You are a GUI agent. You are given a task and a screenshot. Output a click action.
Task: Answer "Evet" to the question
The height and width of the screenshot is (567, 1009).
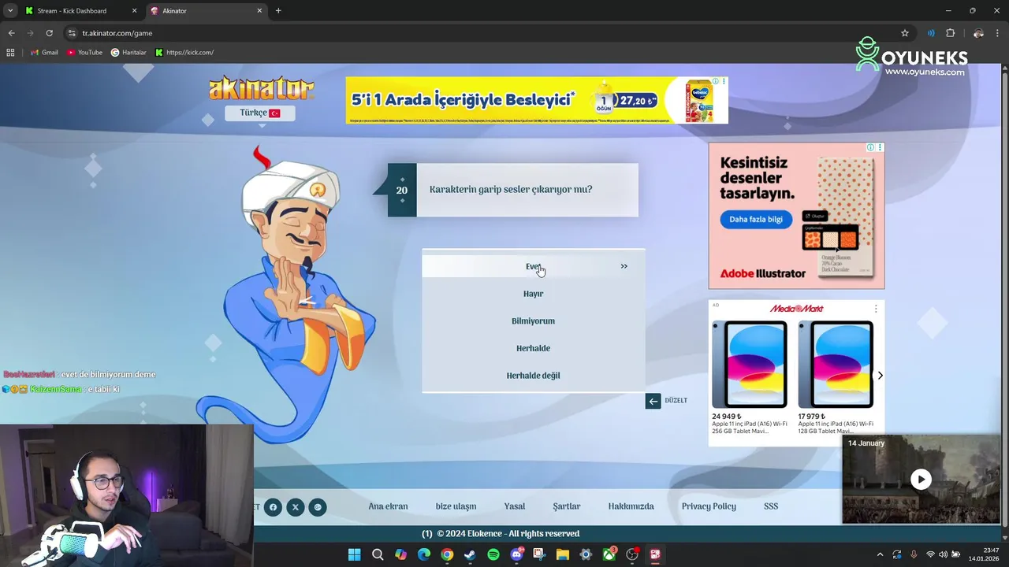coord(534,266)
